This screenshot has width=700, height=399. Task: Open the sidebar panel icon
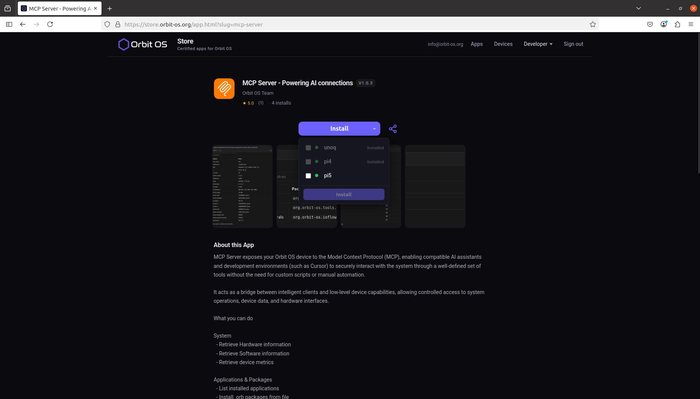[x=9, y=24]
